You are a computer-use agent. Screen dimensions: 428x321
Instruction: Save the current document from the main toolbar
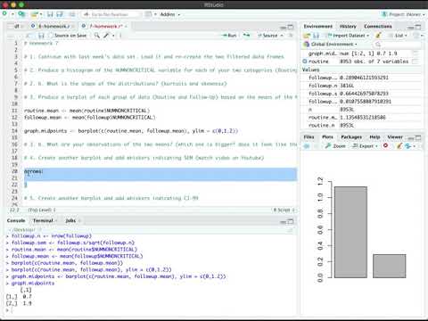point(50,14)
